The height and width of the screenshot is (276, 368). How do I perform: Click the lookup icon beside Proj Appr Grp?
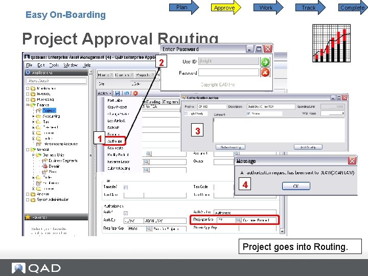coord(239,220)
